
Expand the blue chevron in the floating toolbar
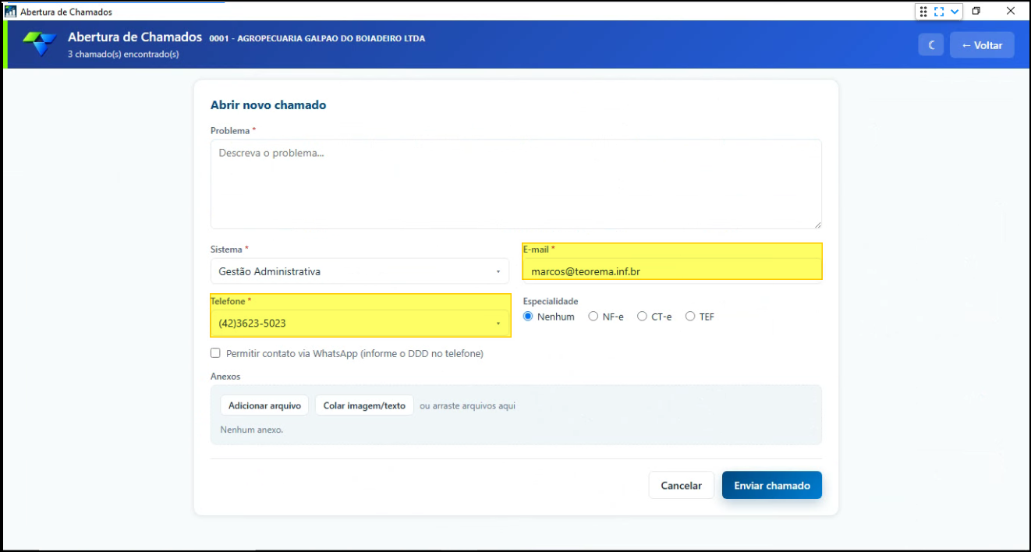tap(955, 12)
